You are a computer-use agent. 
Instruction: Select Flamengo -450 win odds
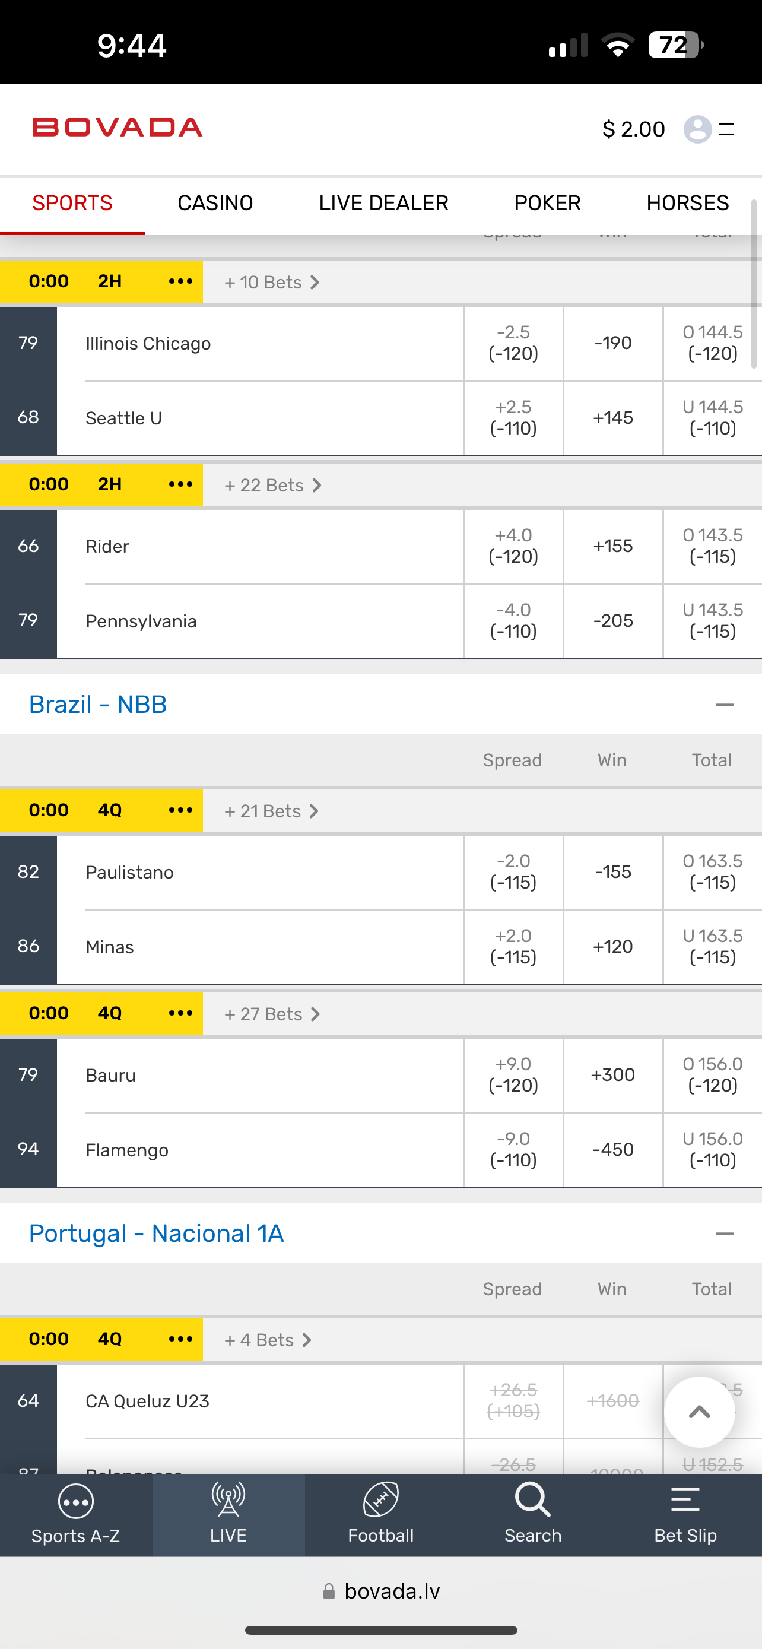pyautogui.click(x=612, y=1150)
